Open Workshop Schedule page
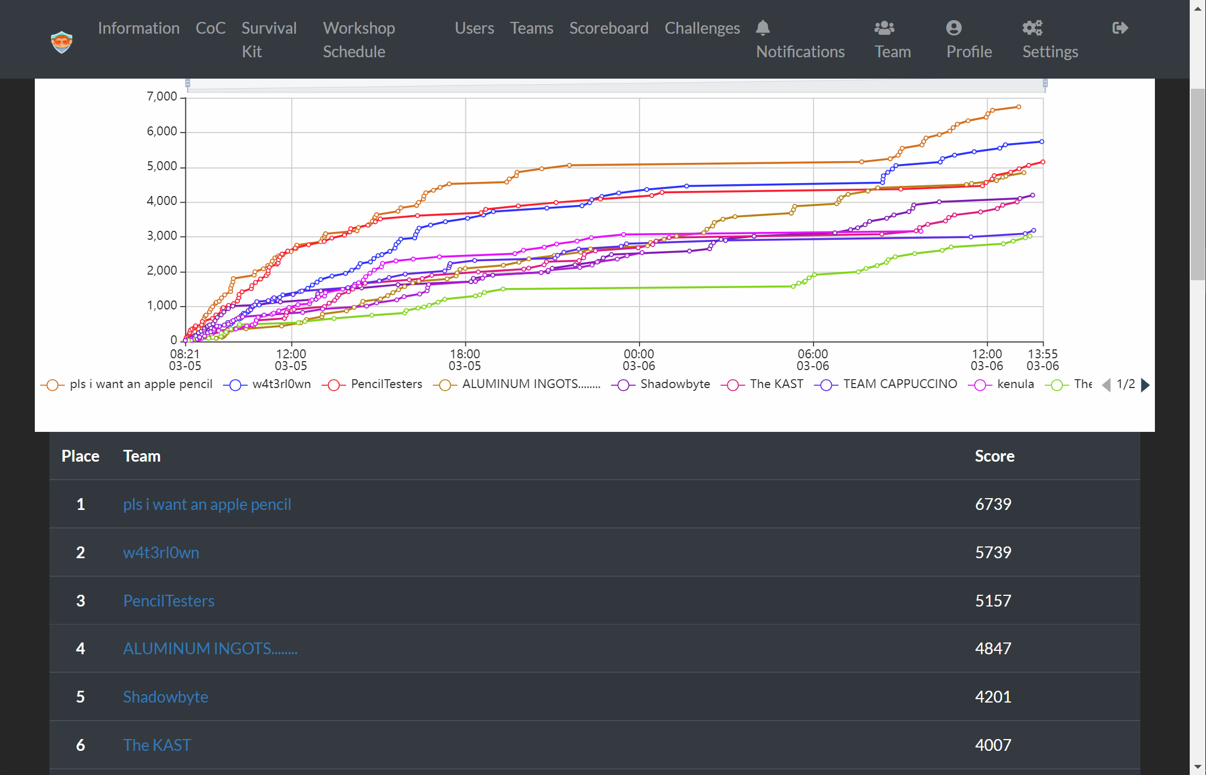The image size is (1206, 775). tap(359, 39)
